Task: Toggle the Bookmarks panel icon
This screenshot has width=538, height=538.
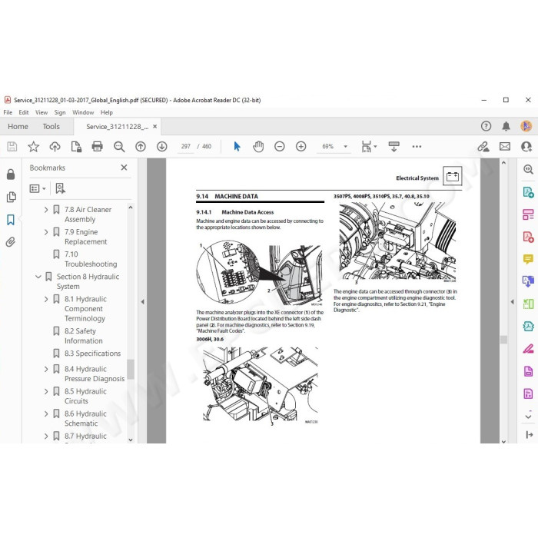Action: click(11, 220)
